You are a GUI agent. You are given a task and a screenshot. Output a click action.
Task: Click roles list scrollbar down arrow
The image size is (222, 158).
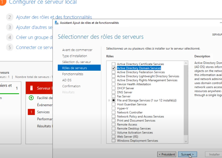[186, 141]
